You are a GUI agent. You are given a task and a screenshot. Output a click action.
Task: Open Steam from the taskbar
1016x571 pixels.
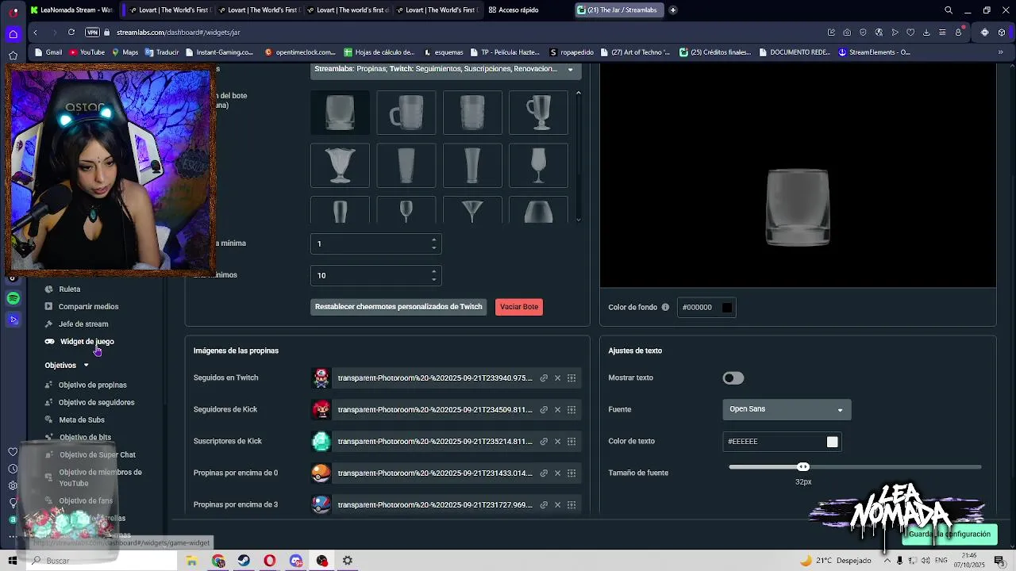244,561
